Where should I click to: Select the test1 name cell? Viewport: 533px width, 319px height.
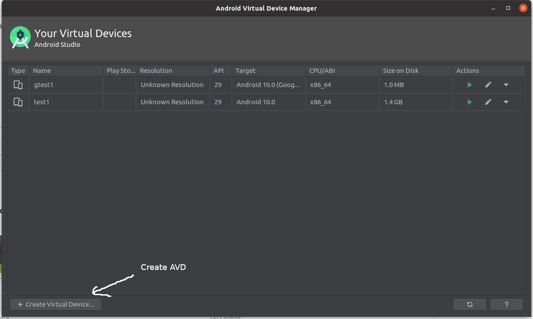66,102
